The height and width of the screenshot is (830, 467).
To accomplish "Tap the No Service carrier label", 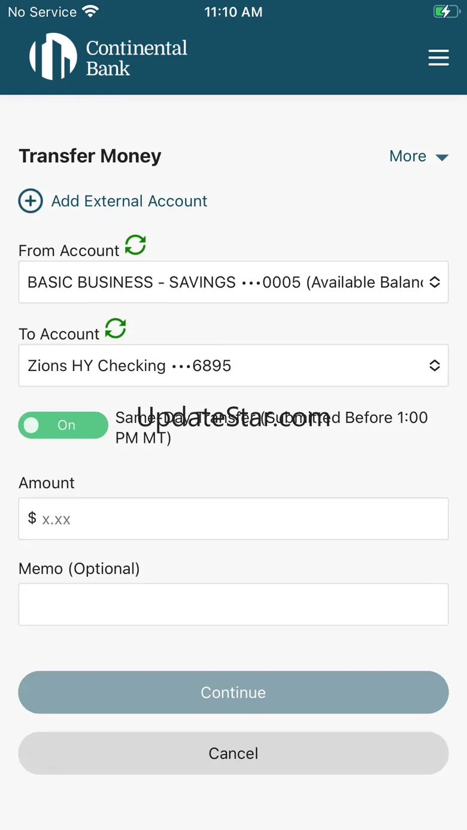I will coord(42,12).
